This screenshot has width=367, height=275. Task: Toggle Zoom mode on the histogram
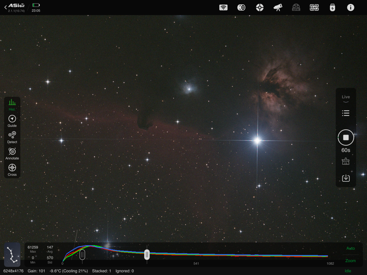(350, 261)
